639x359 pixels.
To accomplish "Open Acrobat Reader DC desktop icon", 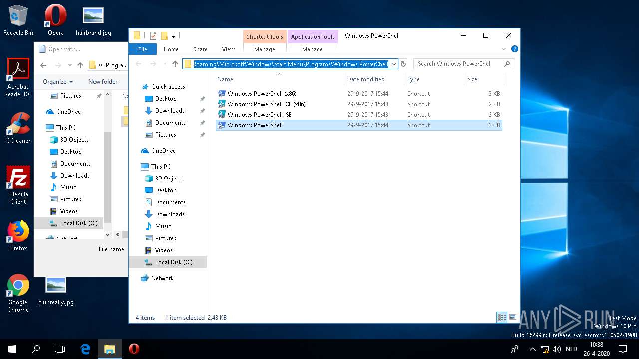I will 18,78.
